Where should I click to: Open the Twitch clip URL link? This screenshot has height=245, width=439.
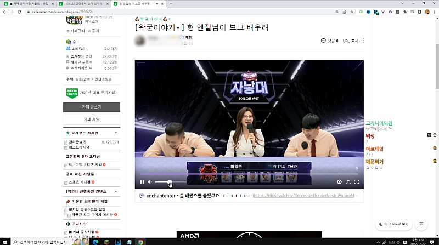[x=305, y=196]
